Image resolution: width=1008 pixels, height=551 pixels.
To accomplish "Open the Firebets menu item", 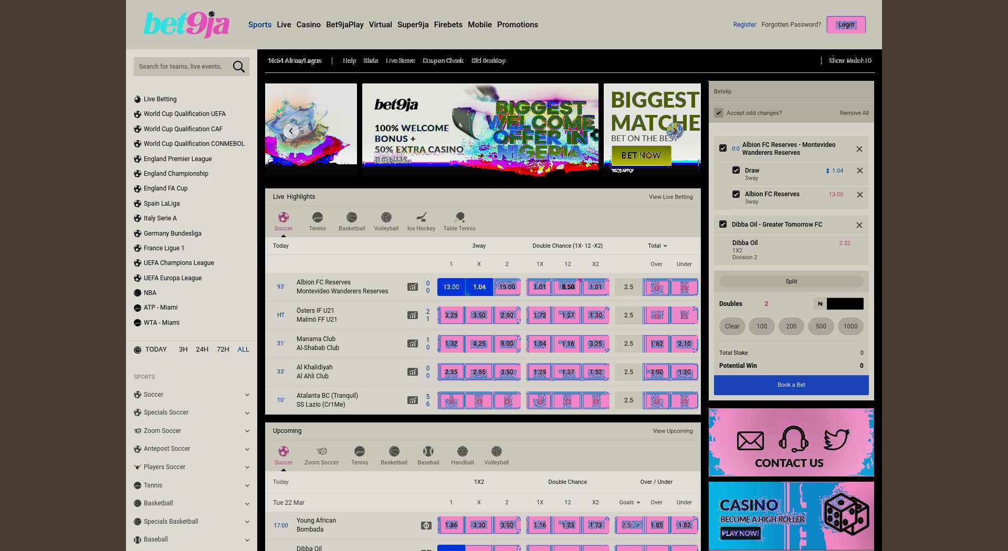I will pos(448,25).
